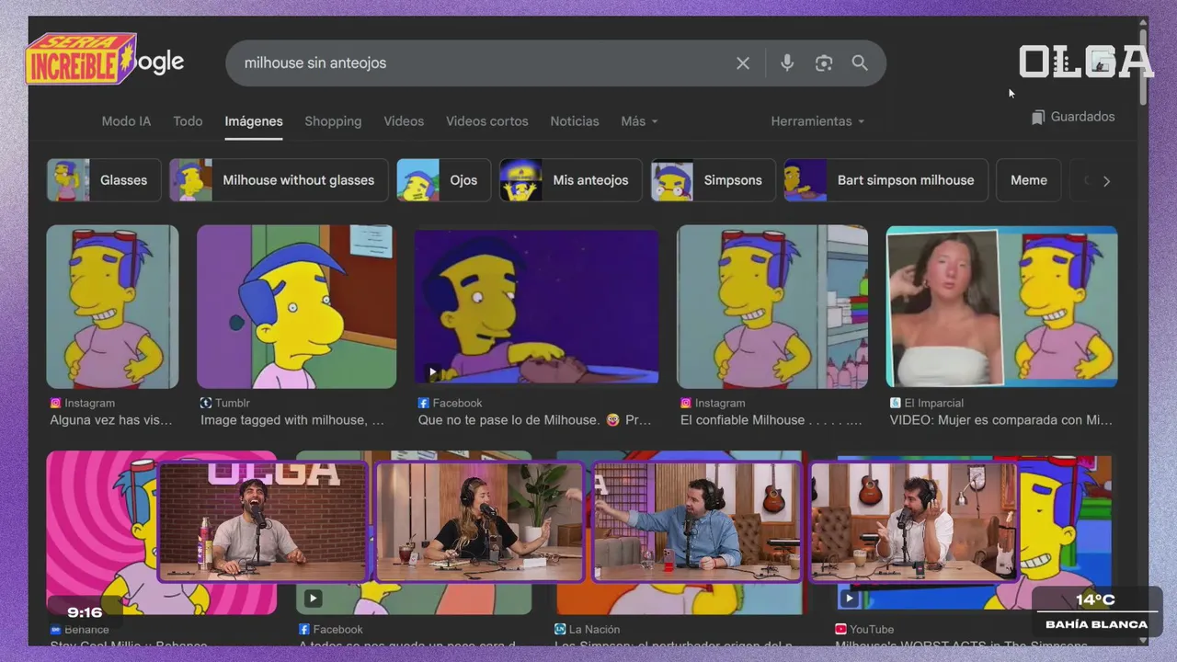Viewport: 1177px width, 662px height.
Task: Select the 'Milhouse without glasses' chip
Action: click(279, 180)
